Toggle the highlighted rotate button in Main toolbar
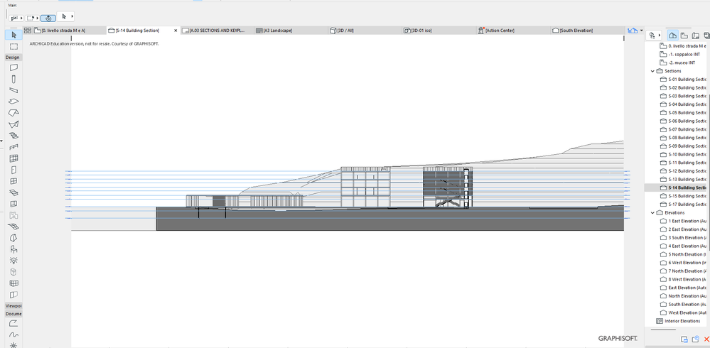 click(48, 18)
